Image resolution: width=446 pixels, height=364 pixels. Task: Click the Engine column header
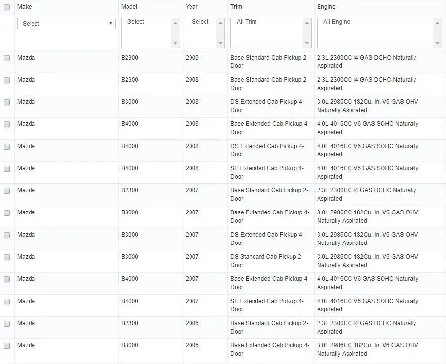click(326, 7)
